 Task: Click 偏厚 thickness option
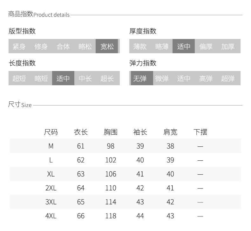tap(206, 46)
